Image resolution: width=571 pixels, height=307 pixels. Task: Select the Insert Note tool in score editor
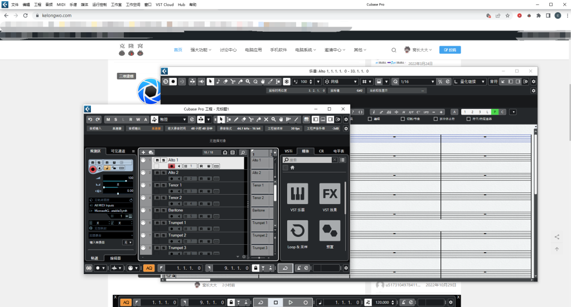(x=218, y=81)
